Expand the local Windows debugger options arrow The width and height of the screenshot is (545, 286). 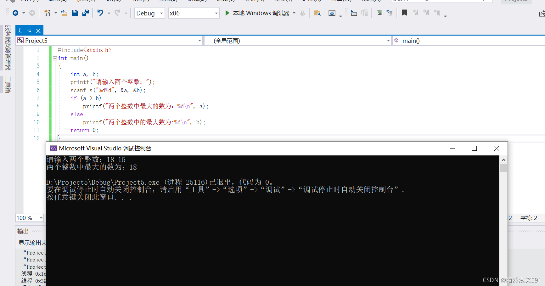[294, 13]
